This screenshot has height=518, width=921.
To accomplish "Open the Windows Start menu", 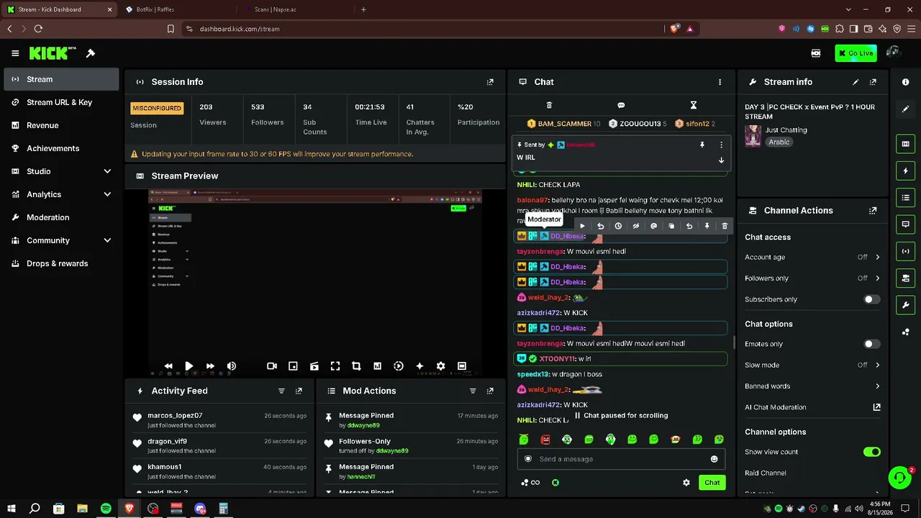I will tap(12, 509).
